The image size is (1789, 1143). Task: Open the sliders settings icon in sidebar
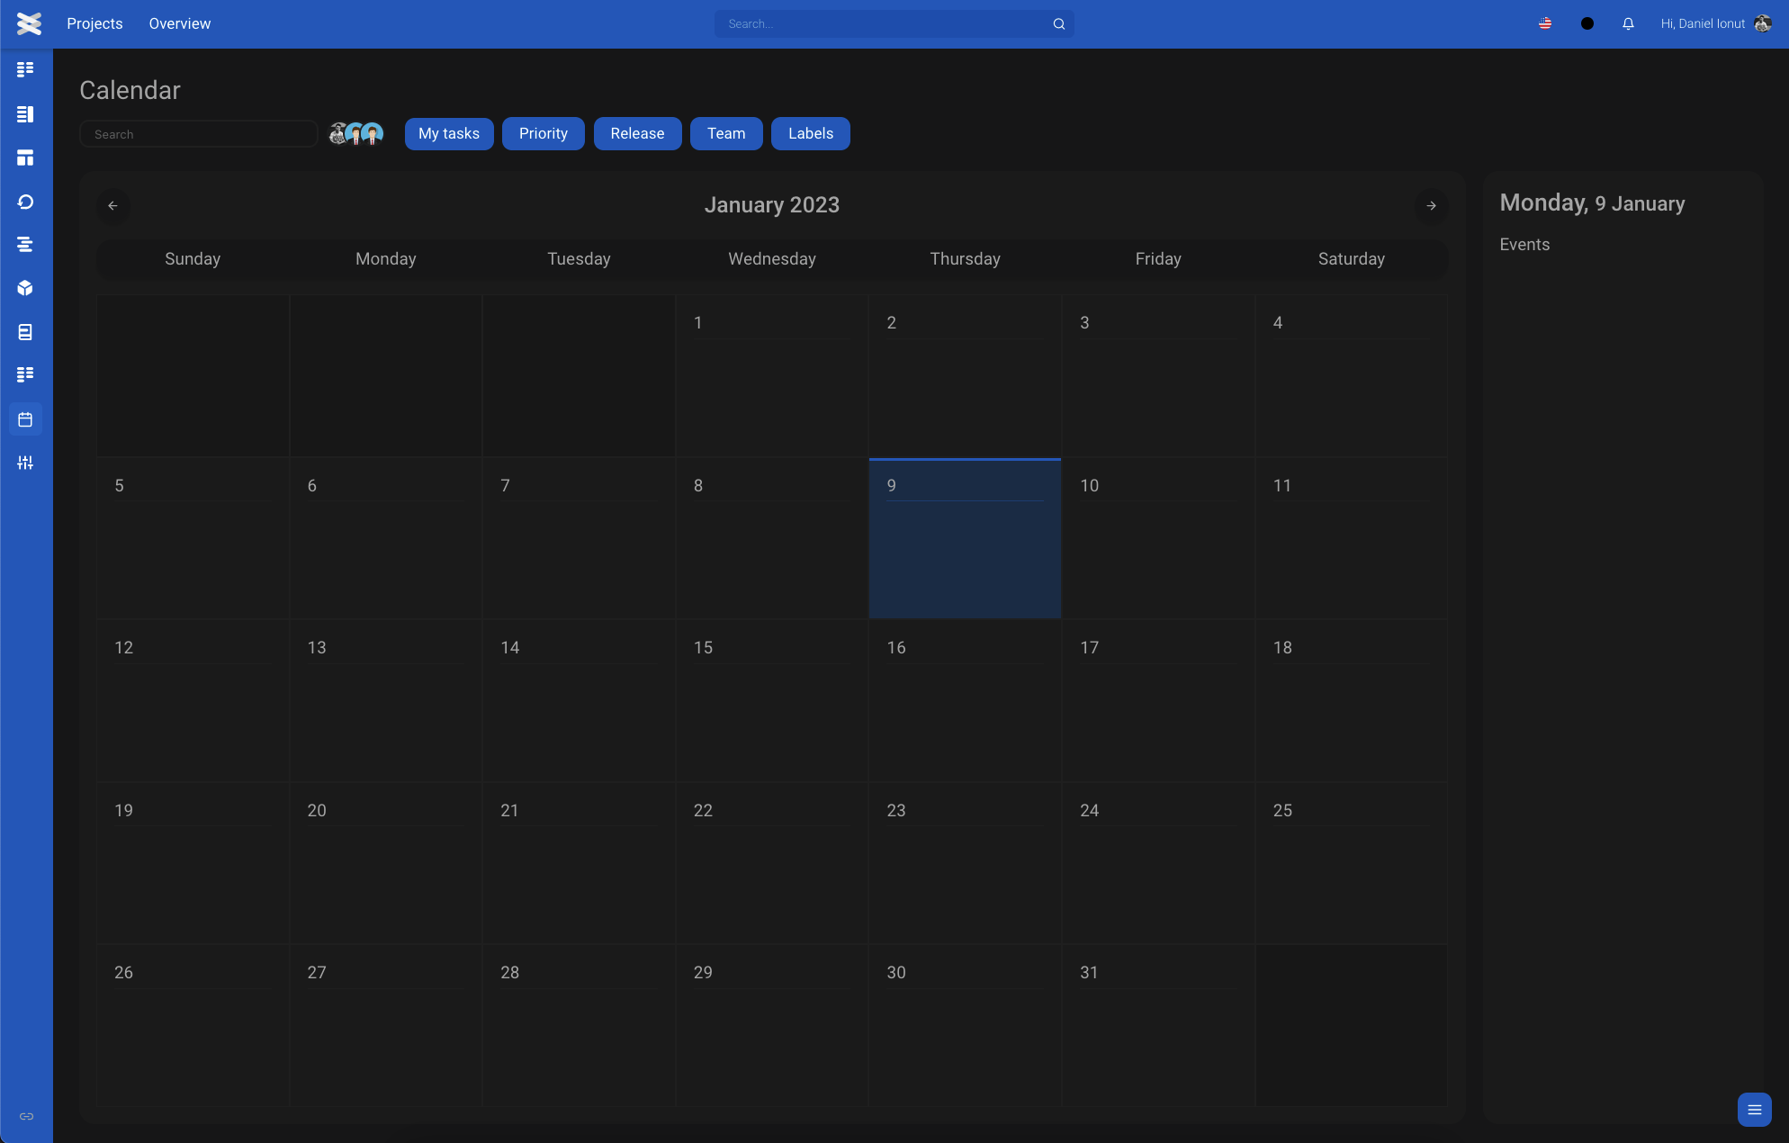tap(25, 463)
